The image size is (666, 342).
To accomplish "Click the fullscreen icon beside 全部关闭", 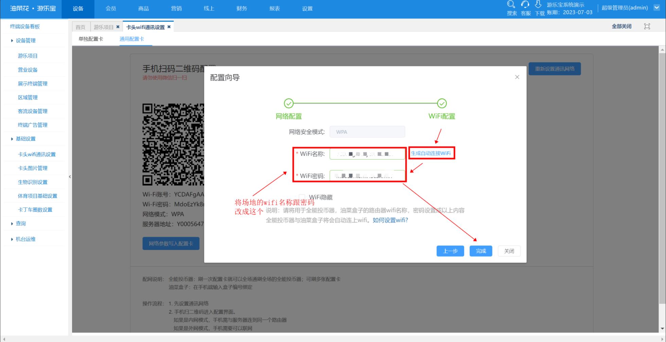I will [647, 26].
